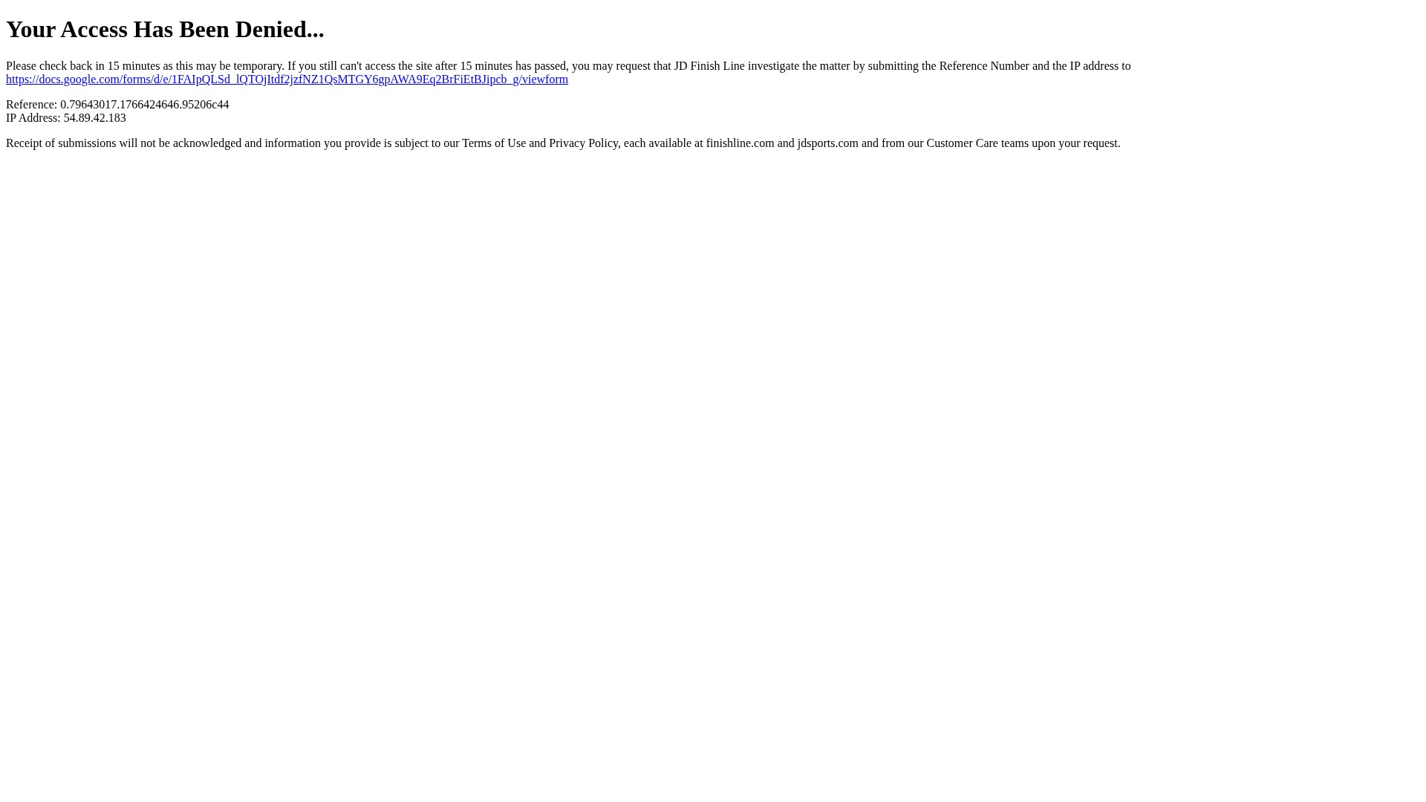This screenshot has height=802, width=1426.
Task: Click the IP Address 54.89.42.183 line
Action: click(x=66, y=118)
